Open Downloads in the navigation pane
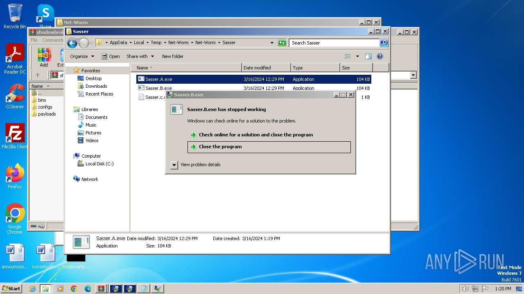The image size is (524, 294). [96, 86]
